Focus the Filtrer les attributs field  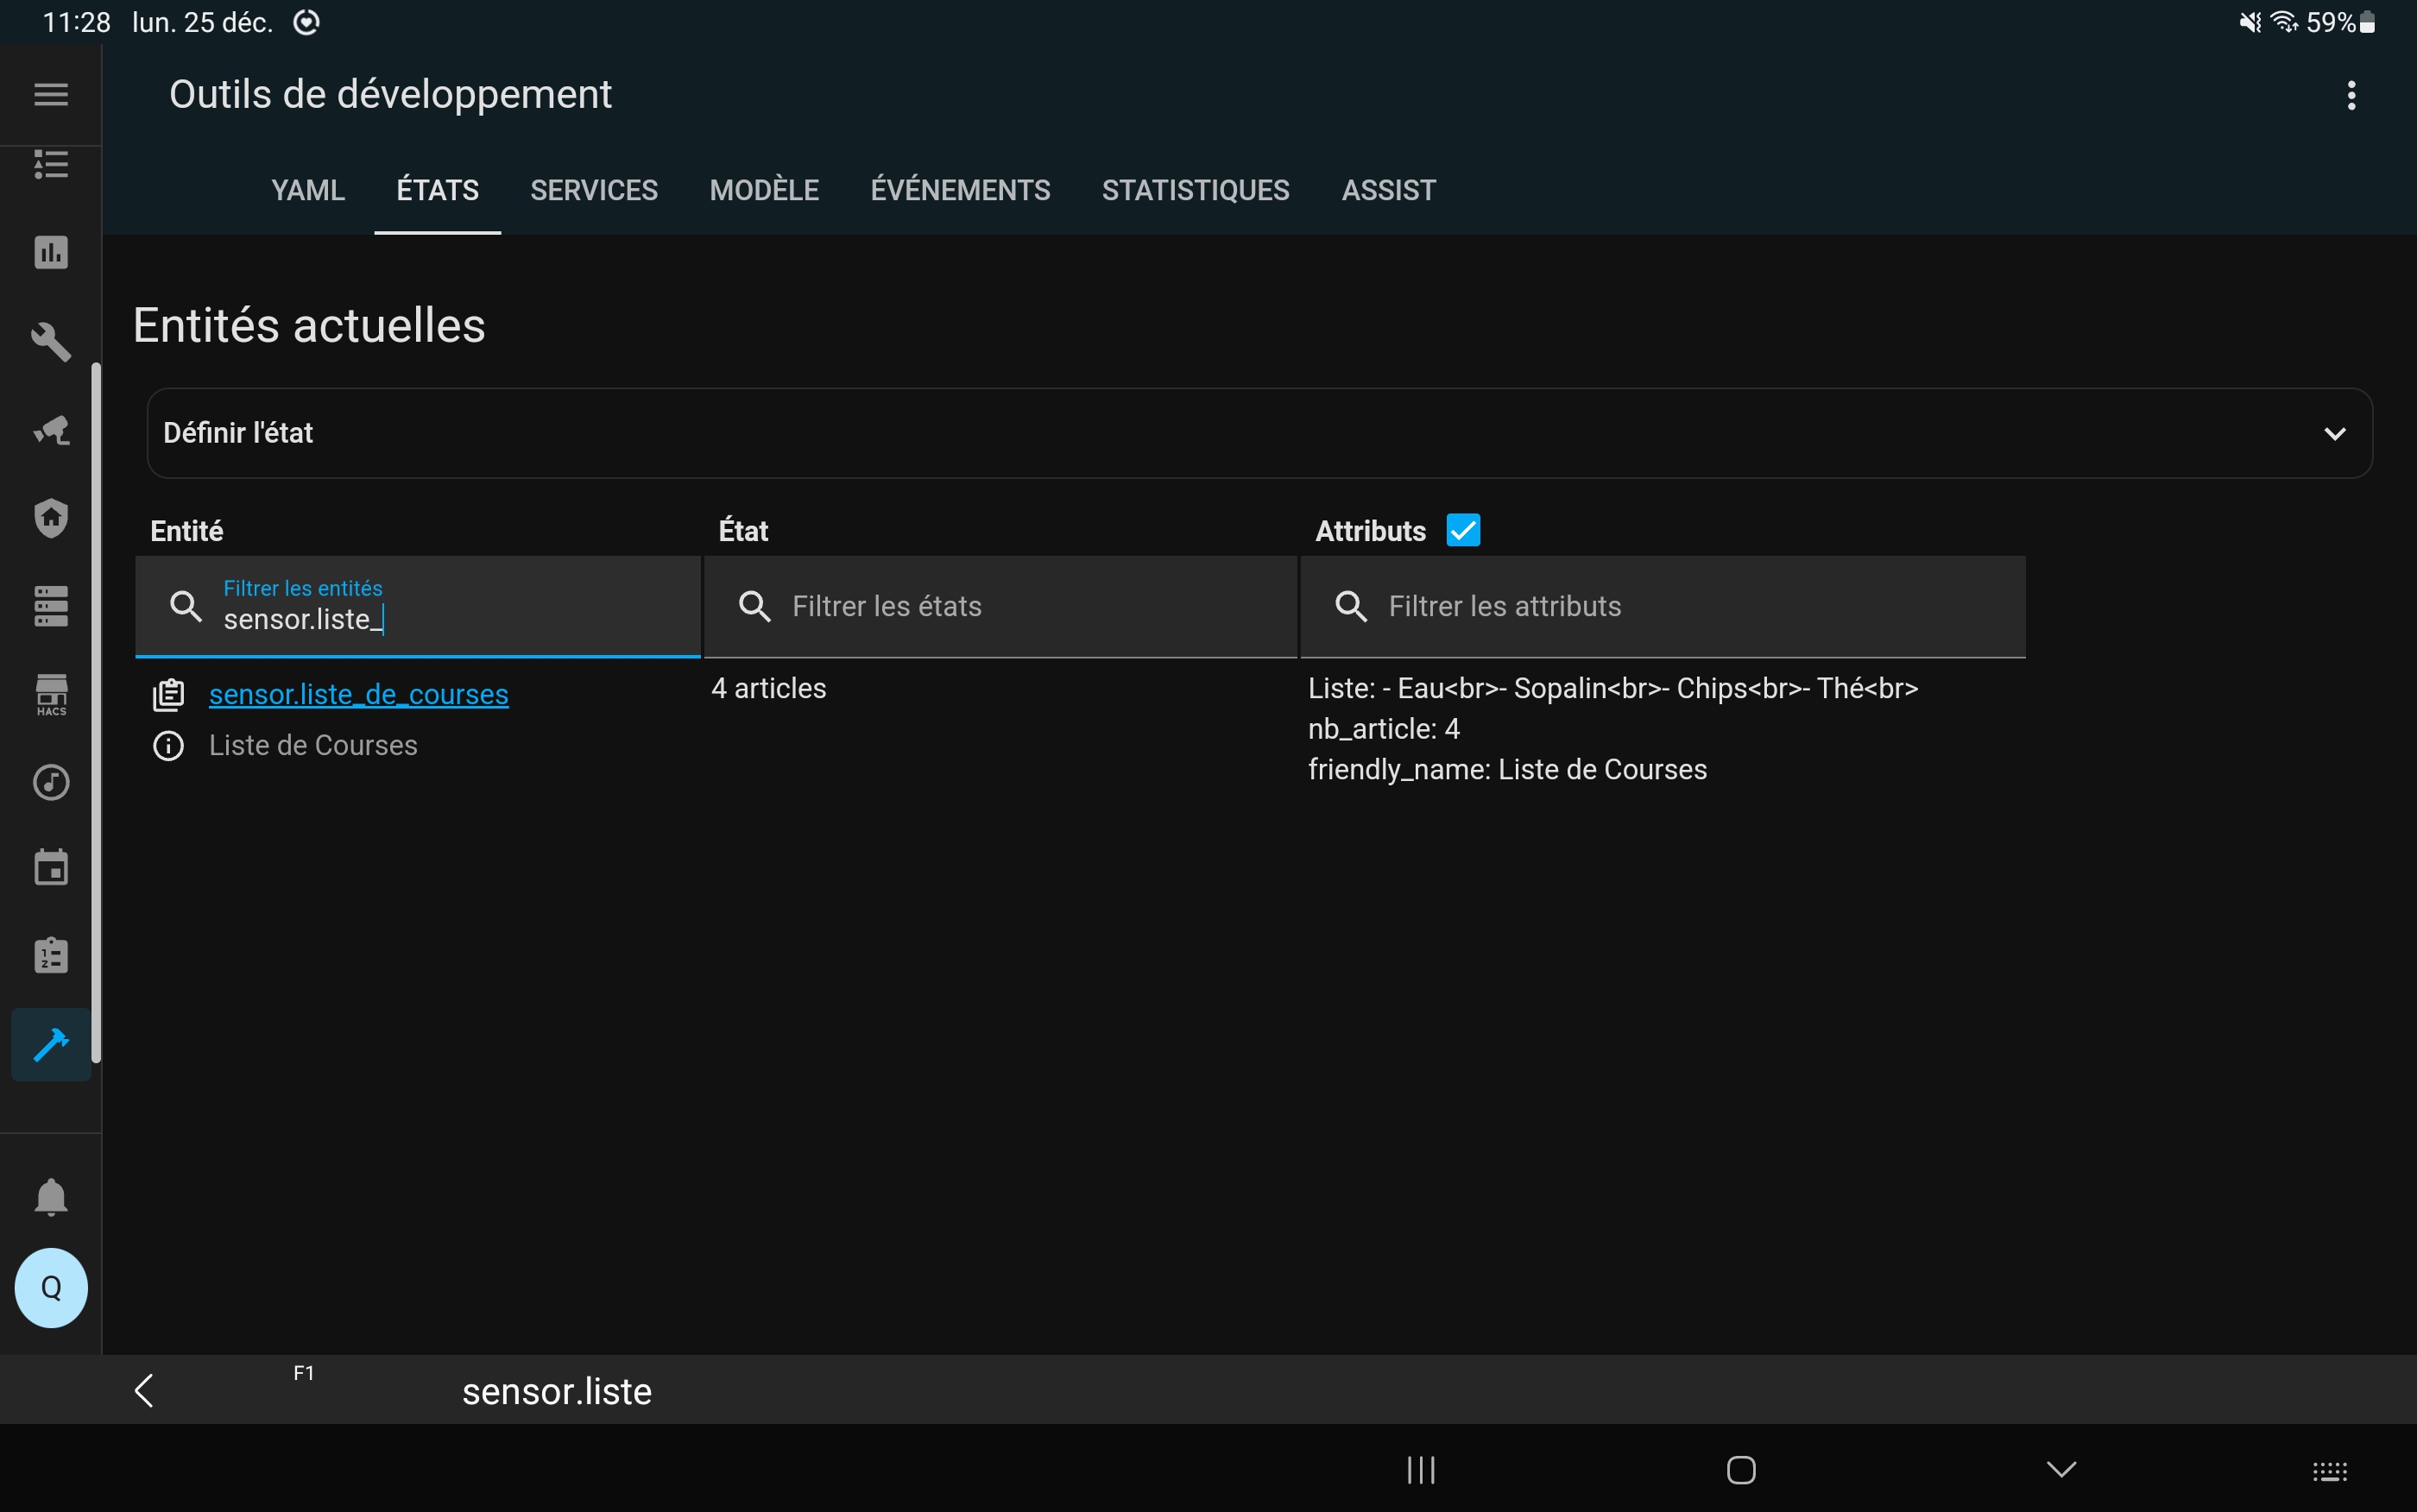pyautogui.click(x=1662, y=606)
